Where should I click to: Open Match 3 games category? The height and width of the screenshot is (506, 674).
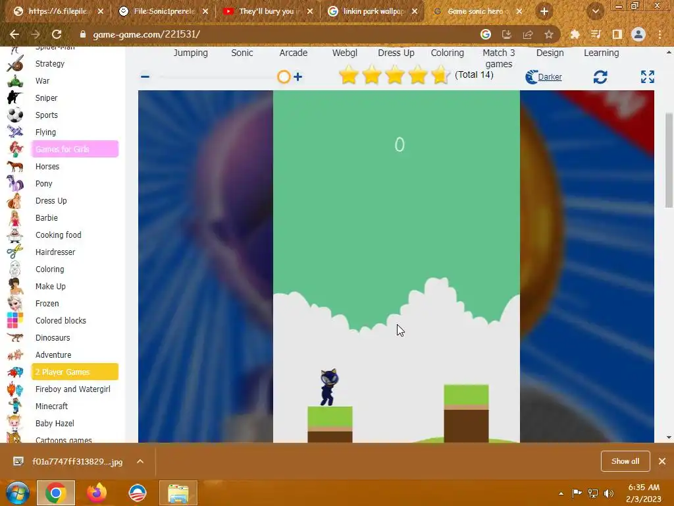click(x=499, y=58)
